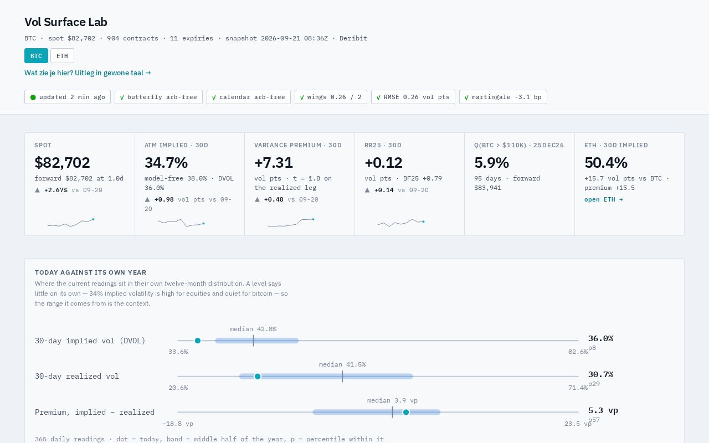Click the 'median 42.8%' label
This screenshot has height=443, width=709.
[253, 329]
